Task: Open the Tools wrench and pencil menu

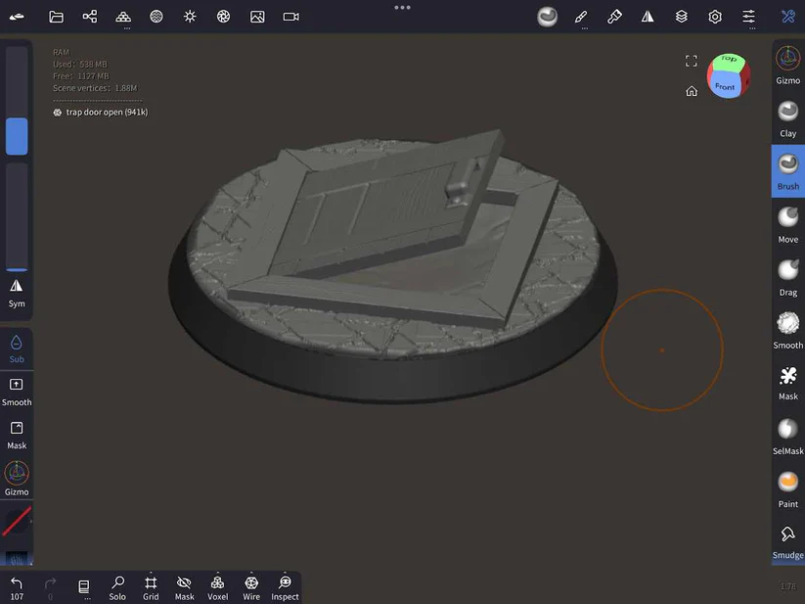Action: pos(788,17)
